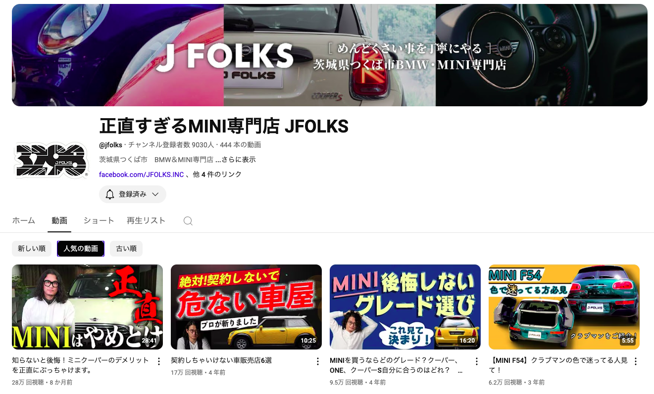Select the 動画 tab
The width and height of the screenshot is (654, 394).
tap(59, 220)
